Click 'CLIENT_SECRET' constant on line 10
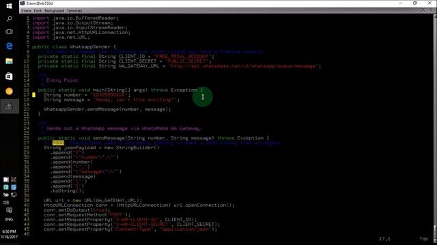 (138, 61)
